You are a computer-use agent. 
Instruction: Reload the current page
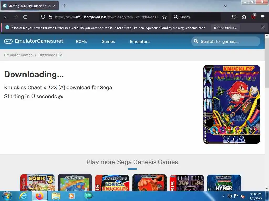[x=25, y=17]
